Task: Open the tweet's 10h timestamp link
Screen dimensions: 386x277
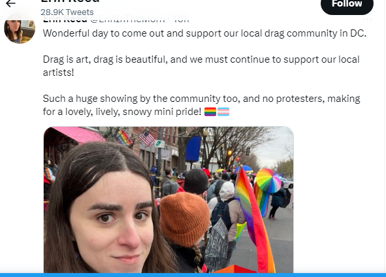Action: (x=181, y=20)
